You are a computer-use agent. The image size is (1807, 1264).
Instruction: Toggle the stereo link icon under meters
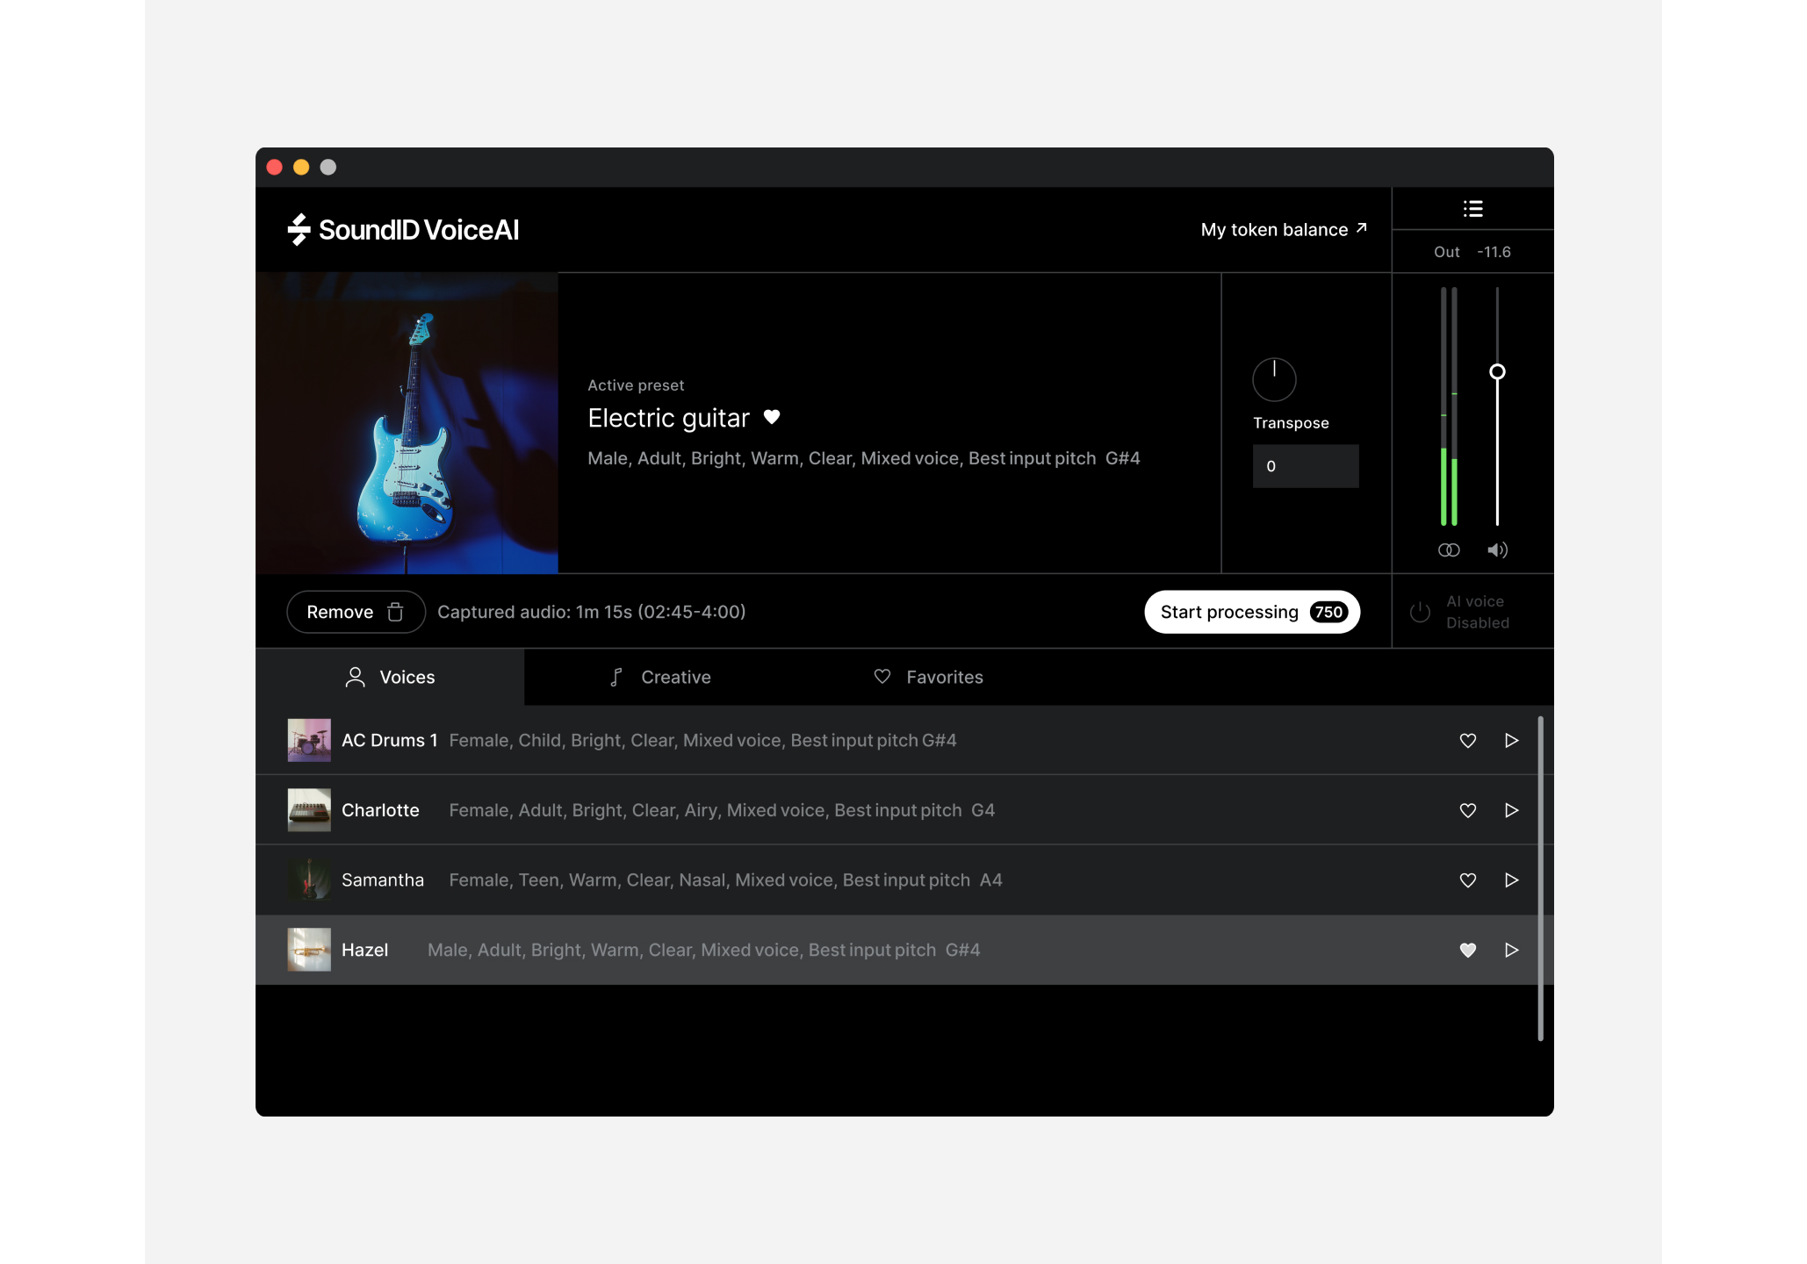(x=1449, y=550)
